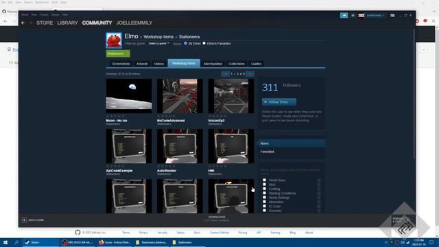The image size is (439, 247).
Task: Check the Mod tag filter
Action: pos(264,185)
